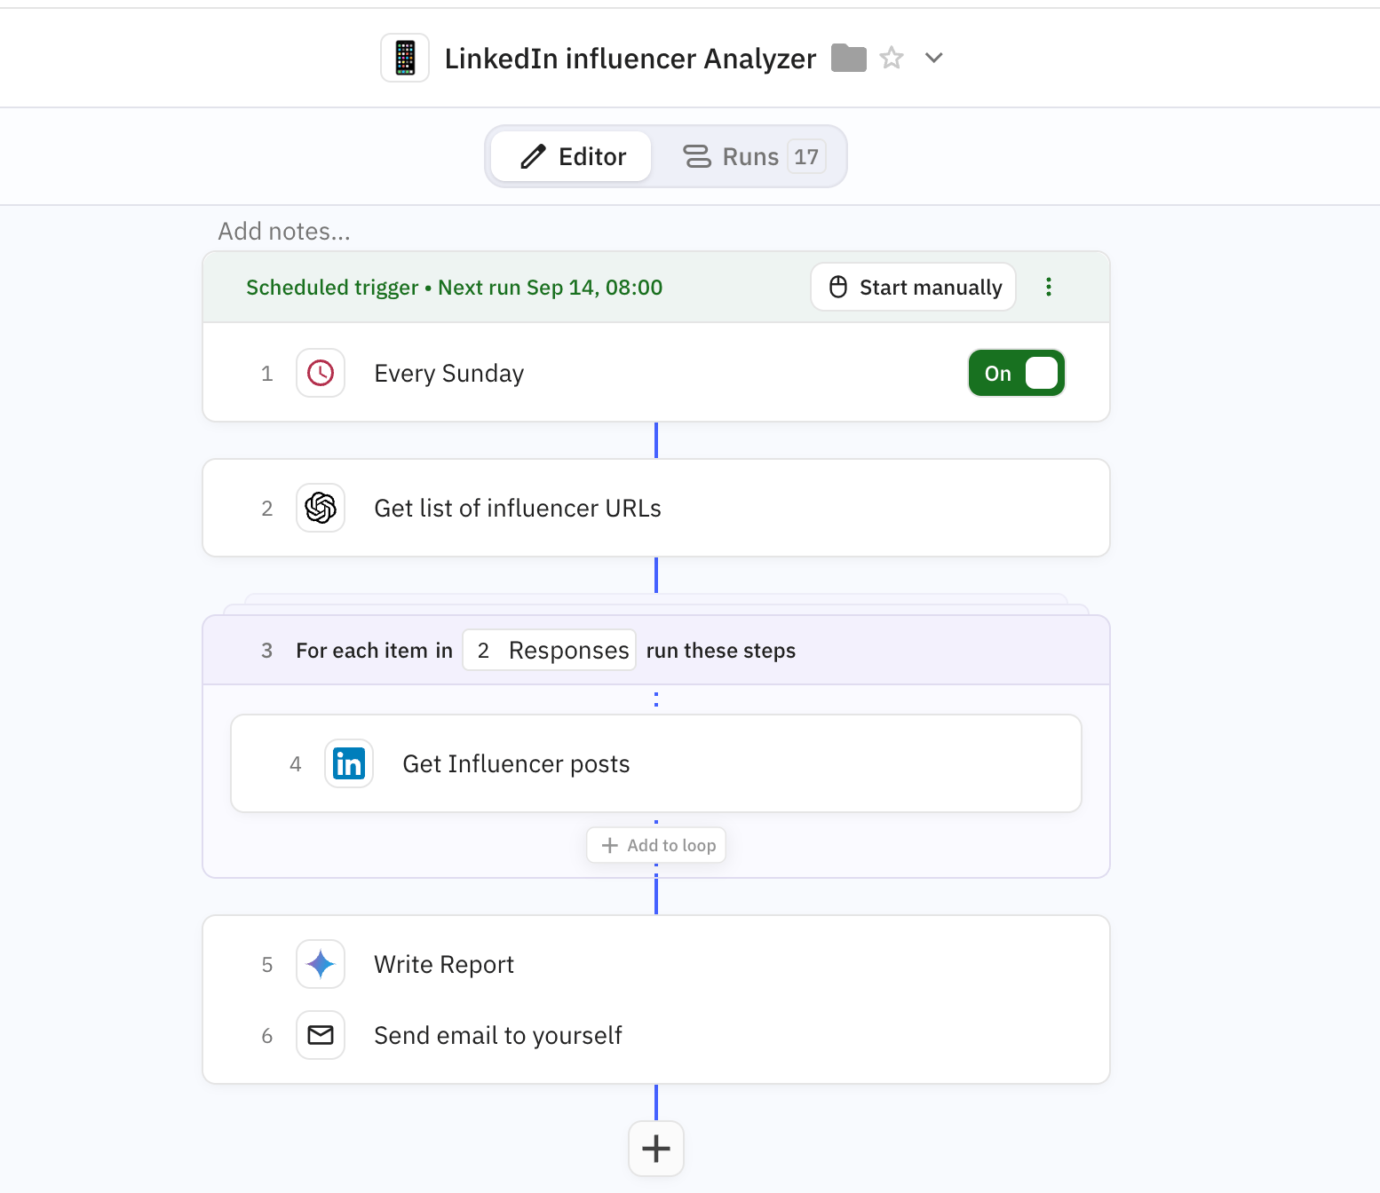Click the OpenAI icon on step 2
The width and height of the screenshot is (1380, 1193).
click(x=321, y=508)
